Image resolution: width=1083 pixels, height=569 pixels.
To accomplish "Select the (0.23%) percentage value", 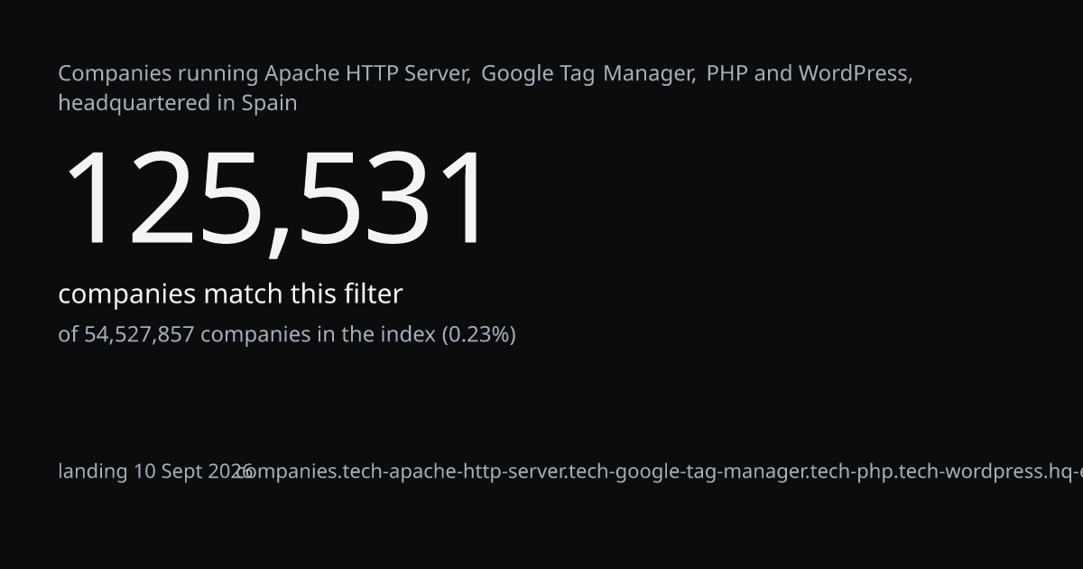I will [x=478, y=334].
